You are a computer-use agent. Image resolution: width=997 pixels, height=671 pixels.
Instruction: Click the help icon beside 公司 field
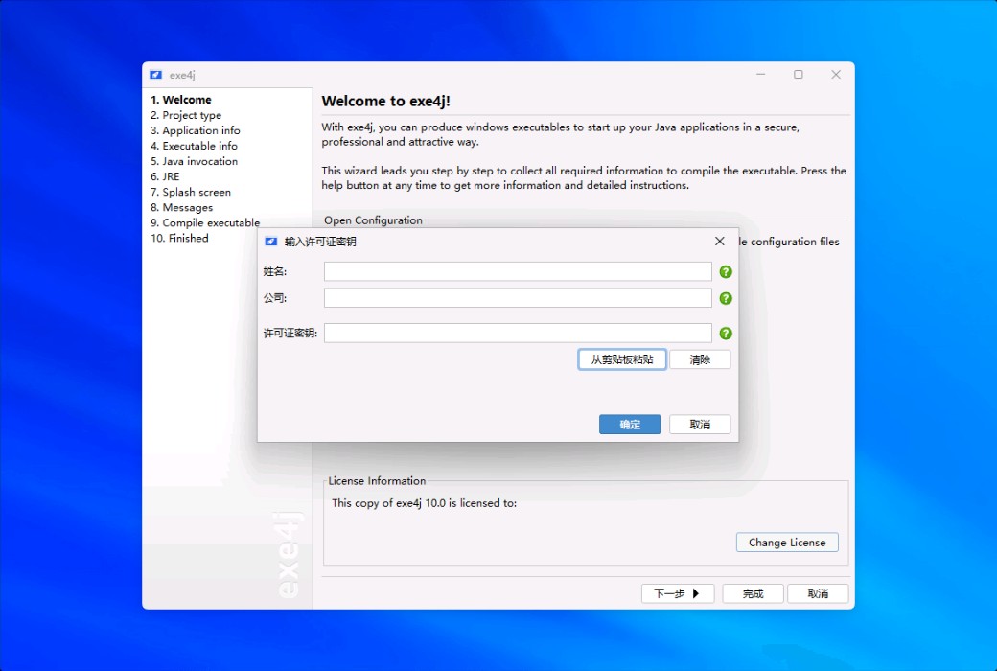coord(726,298)
